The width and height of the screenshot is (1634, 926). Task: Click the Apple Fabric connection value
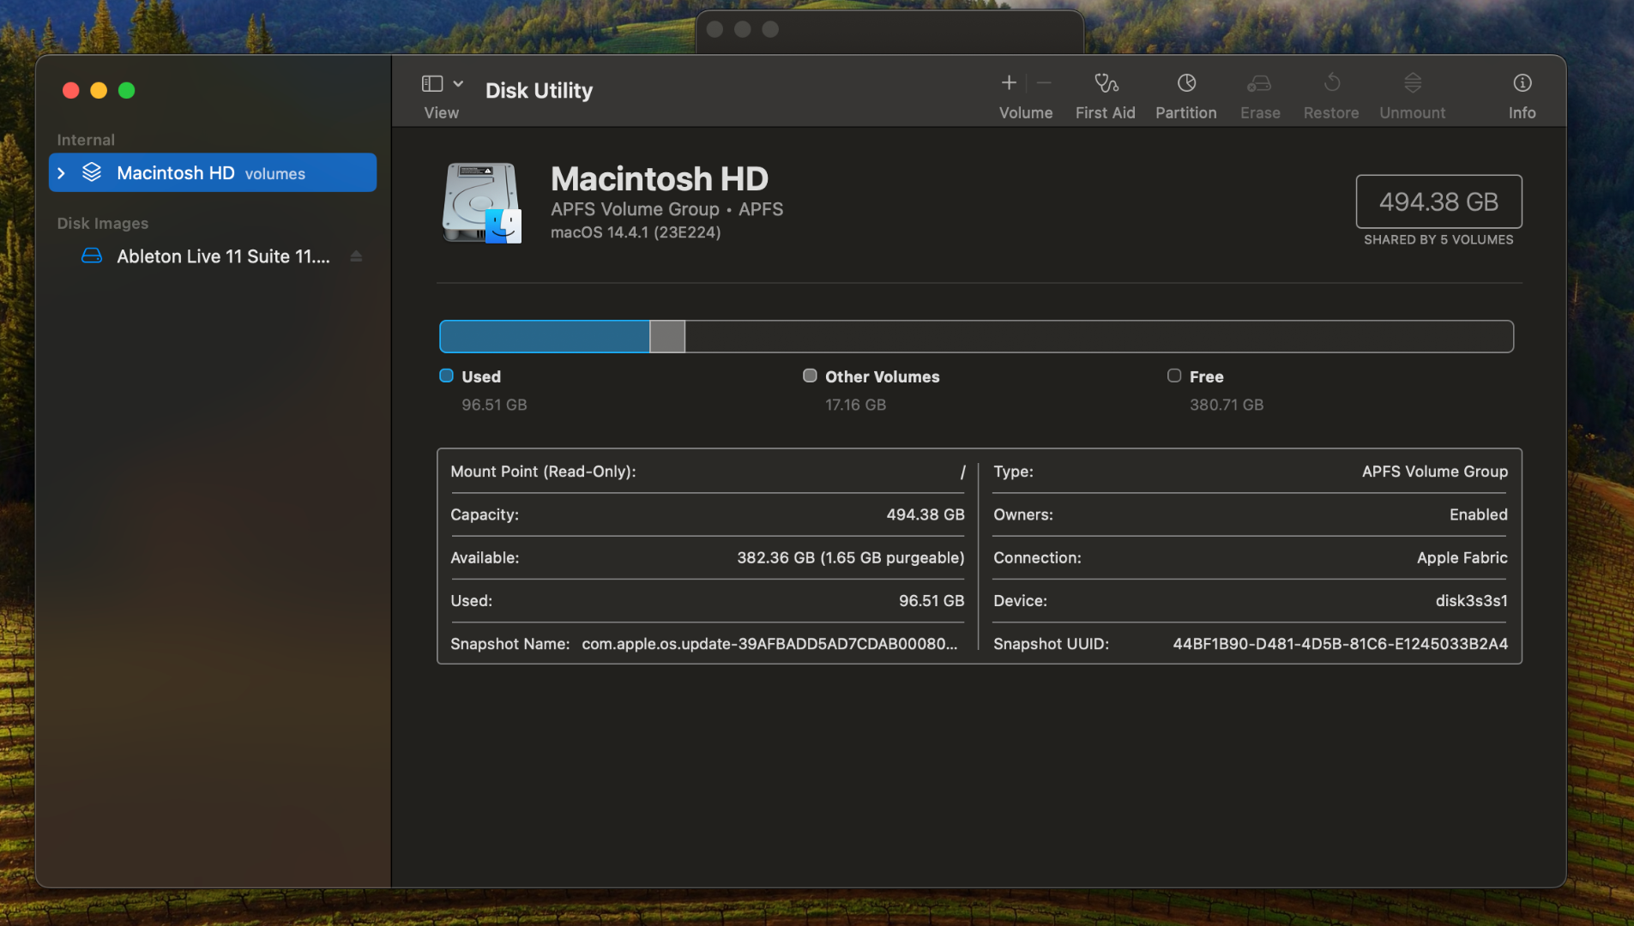tap(1462, 558)
